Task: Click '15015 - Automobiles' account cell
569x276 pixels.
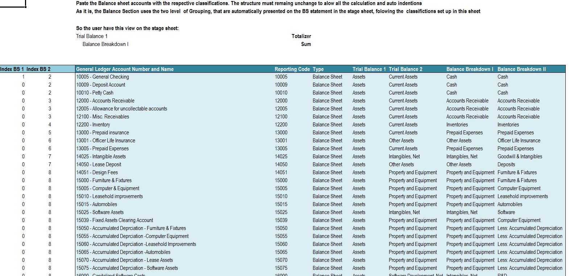Action: point(96,204)
